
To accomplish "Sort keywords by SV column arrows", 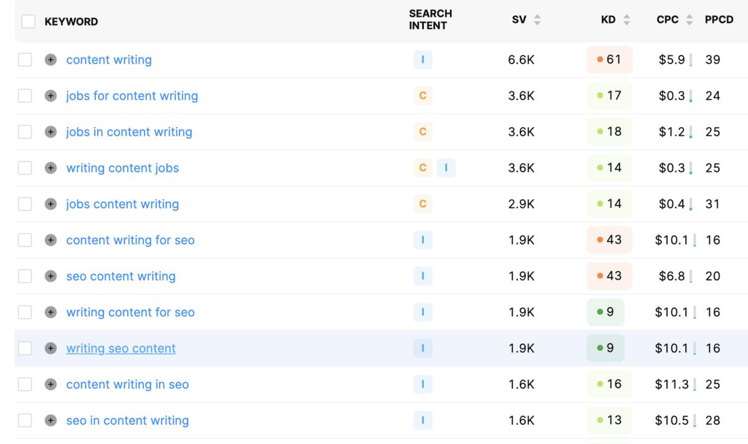I will [x=537, y=20].
